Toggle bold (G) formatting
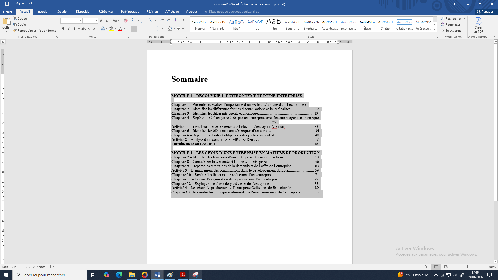This screenshot has width=498, height=280. [x=63, y=29]
